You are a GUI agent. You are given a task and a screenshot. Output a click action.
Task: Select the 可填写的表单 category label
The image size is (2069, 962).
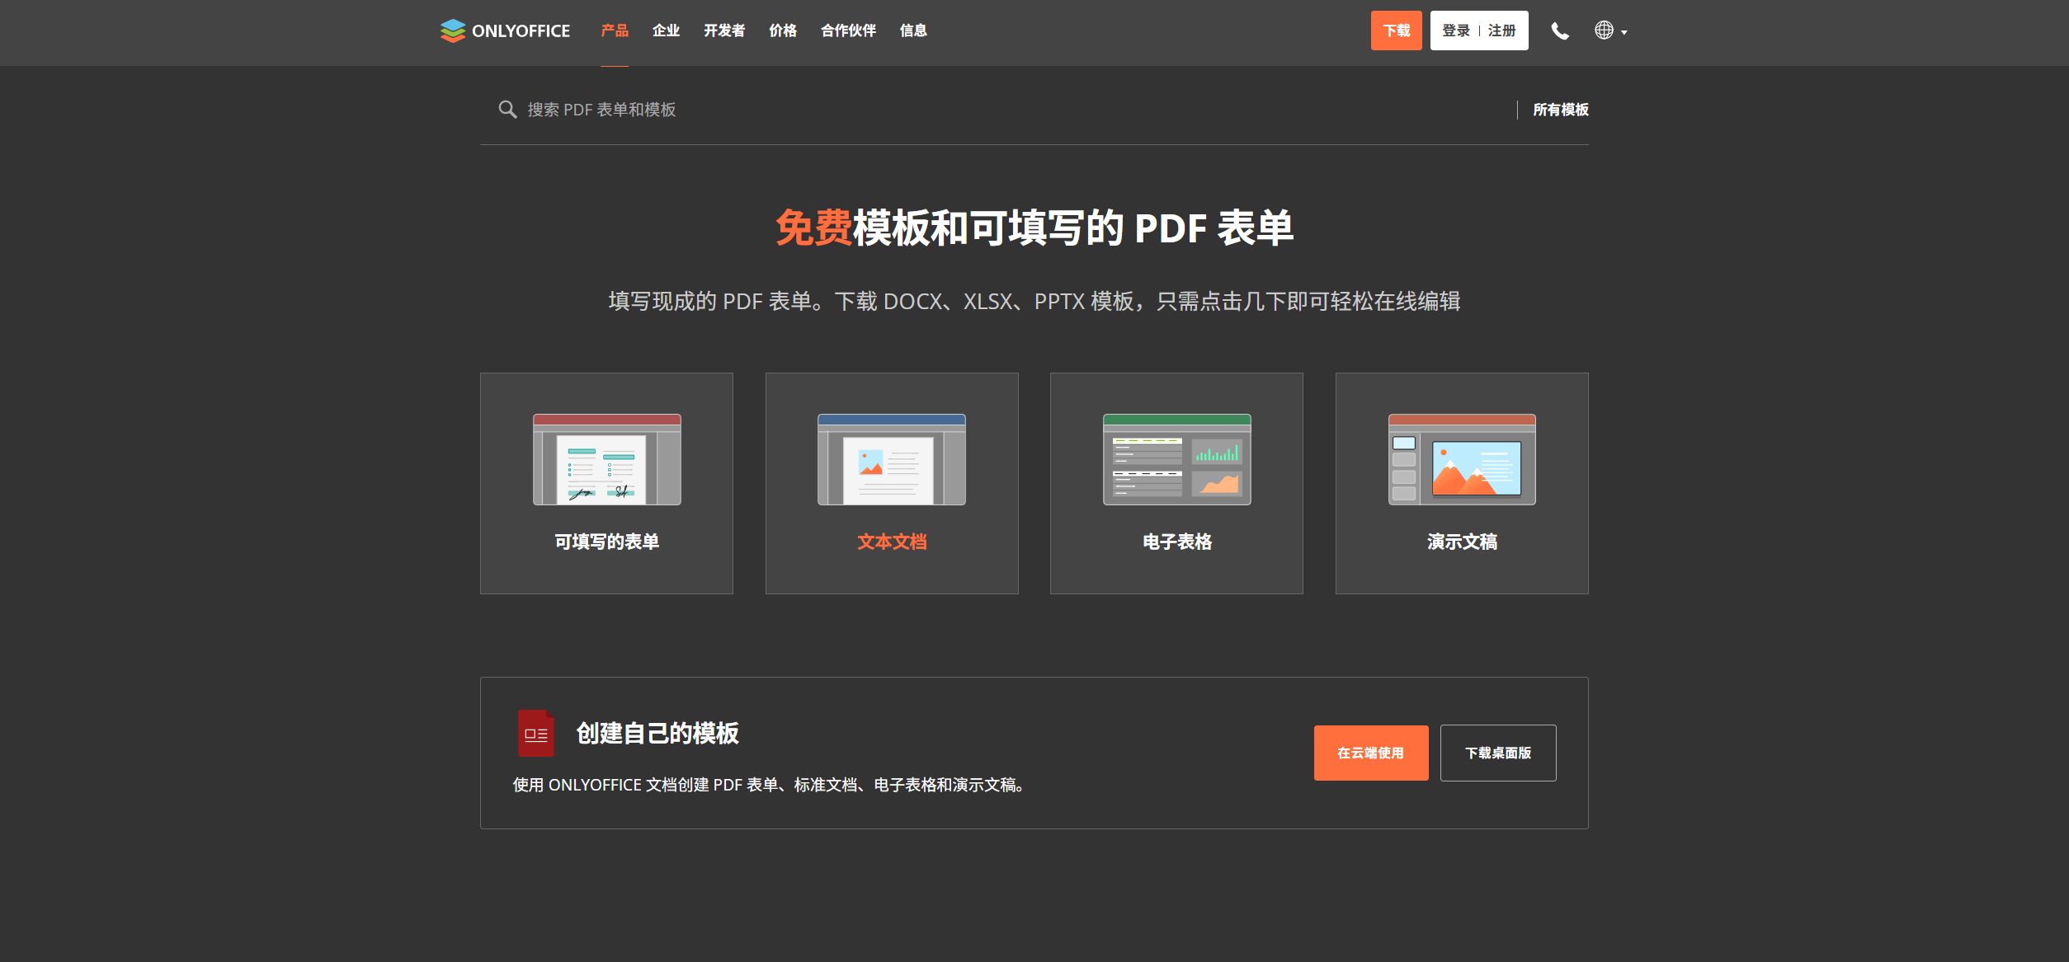coord(606,542)
